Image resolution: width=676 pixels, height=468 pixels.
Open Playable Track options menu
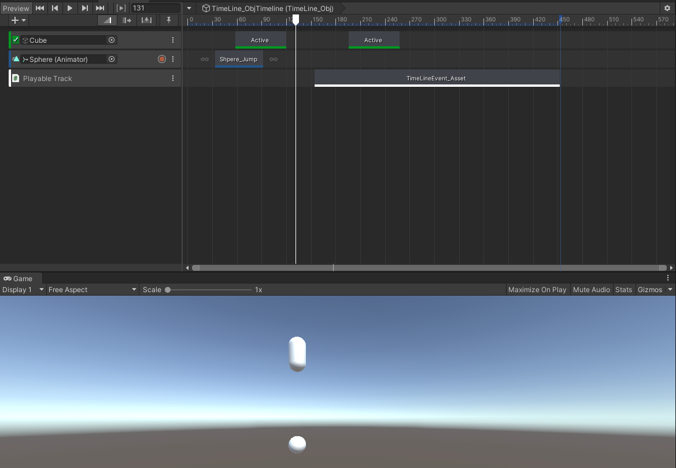pyautogui.click(x=173, y=78)
